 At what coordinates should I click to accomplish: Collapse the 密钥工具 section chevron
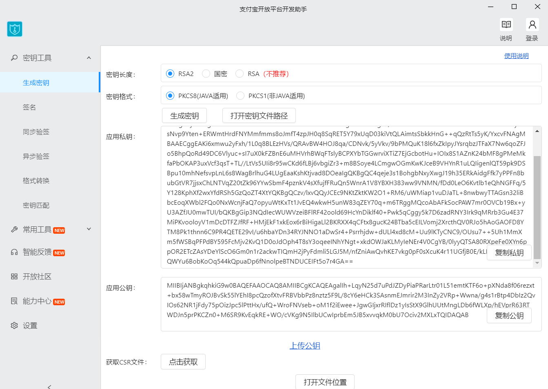[89, 58]
